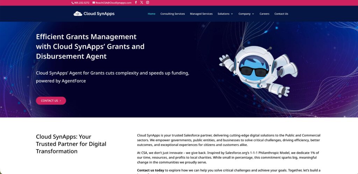This screenshot has height=174, width=358.
Task: Open the Instagram icon link
Action: 148,2
